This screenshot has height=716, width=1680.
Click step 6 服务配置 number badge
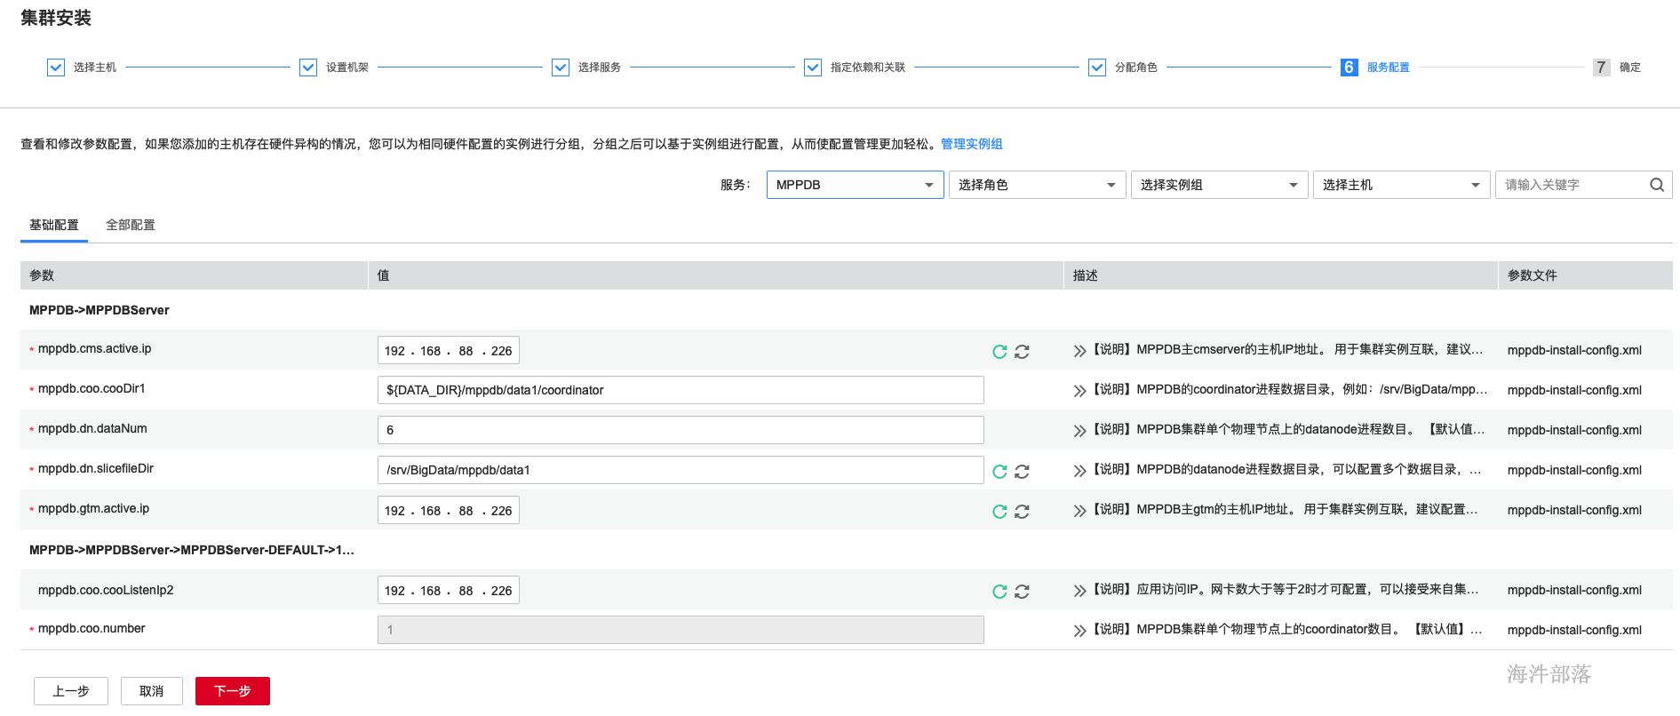[x=1350, y=68]
